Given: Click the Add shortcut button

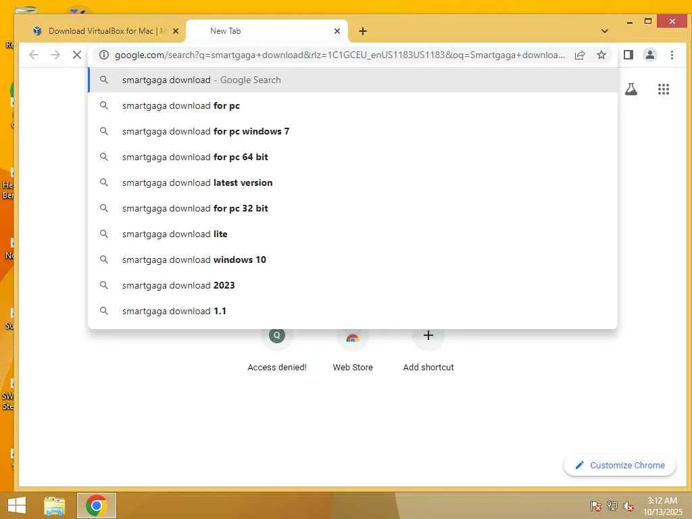Looking at the screenshot, I should tap(428, 349).
